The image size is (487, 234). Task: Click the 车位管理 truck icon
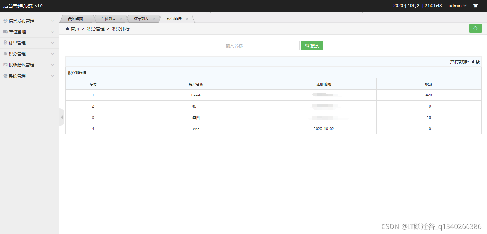click(5, 32)
